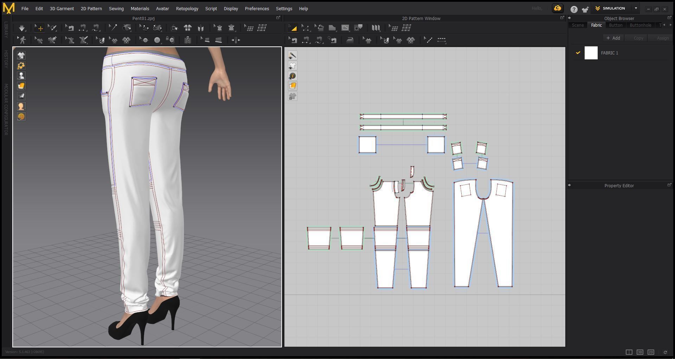Tick the FABRIC 1 check mark
Viewport: 675px width, 359px height.
click(578, 53)
